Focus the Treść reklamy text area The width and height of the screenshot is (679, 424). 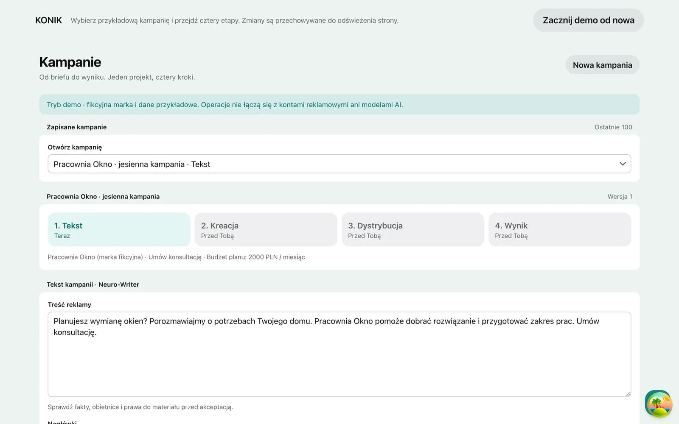pyautogui.click(x=339, y=354)
